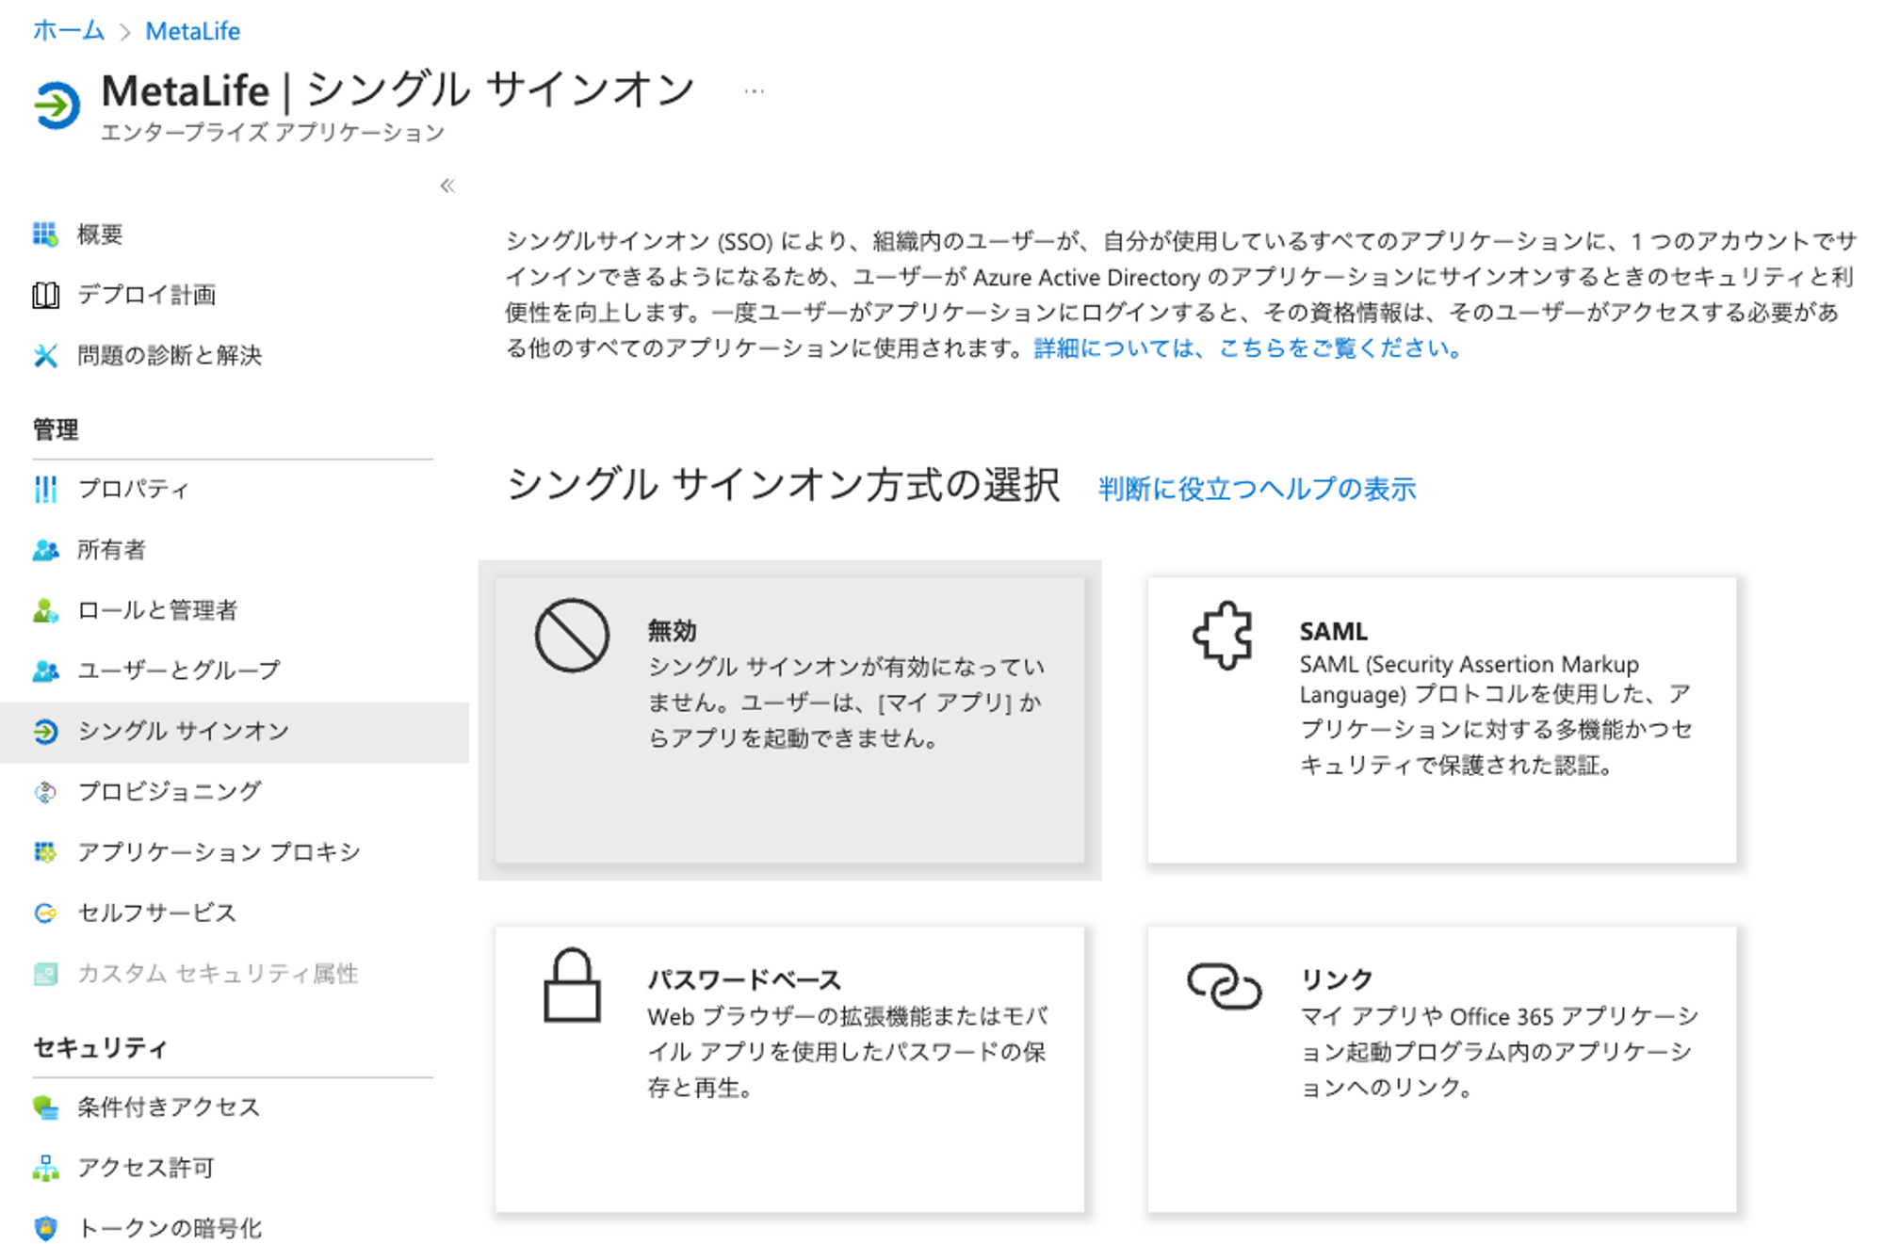Image resolution: width=1884 pixels, height=1244 pixels.
Task: Select シングル サインオン menu item
Action: [234, 732]
